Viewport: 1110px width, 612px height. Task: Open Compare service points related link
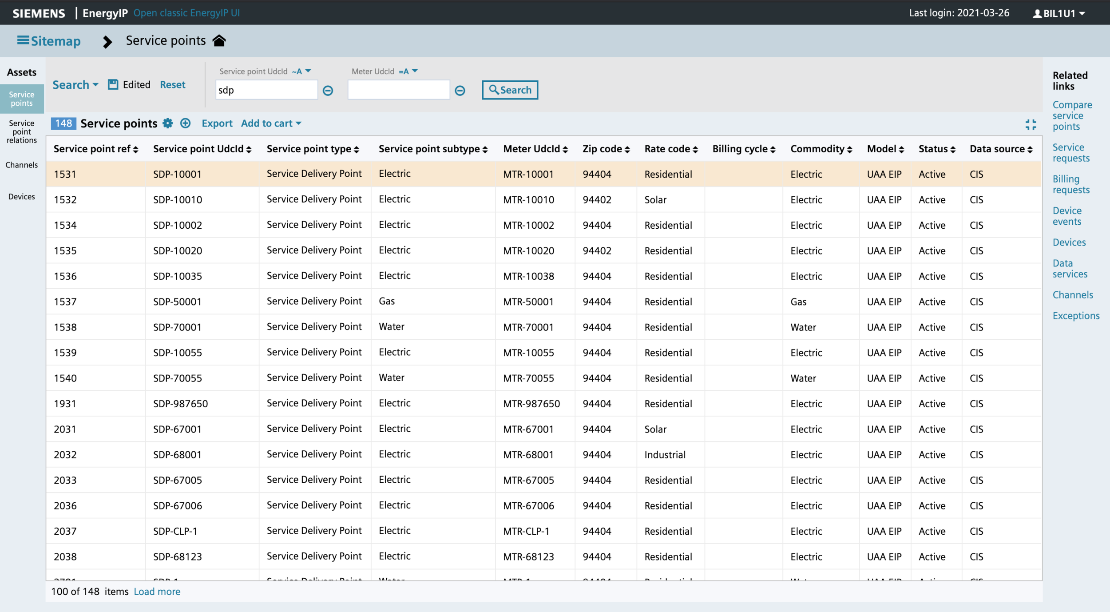[1072, 115]
